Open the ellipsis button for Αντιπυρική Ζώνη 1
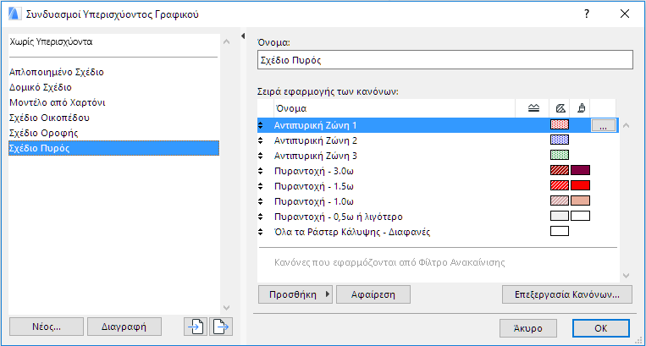This screenshot has width=646, height=346. pyautogui.click(x=601, y=125)
